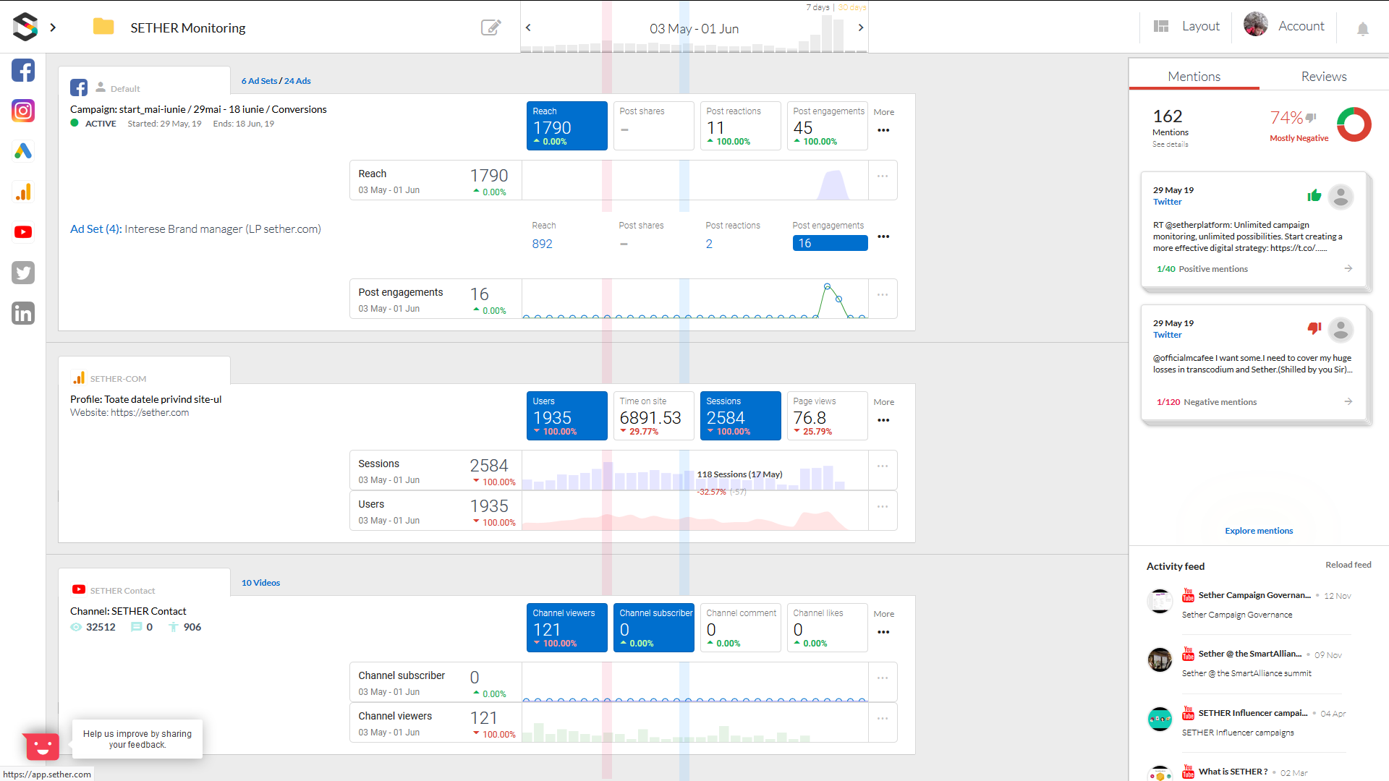Open the LinkedIn channel in sidebar

pos(23,313)
